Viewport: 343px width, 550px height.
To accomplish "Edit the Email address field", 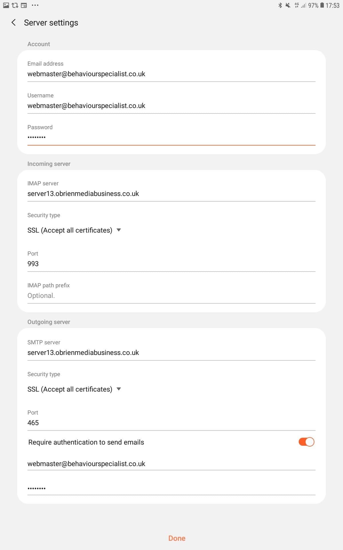I will [171, 74].
